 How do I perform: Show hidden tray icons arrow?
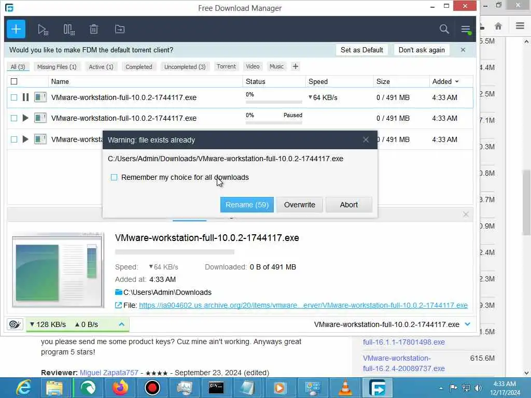pos(441,388)
